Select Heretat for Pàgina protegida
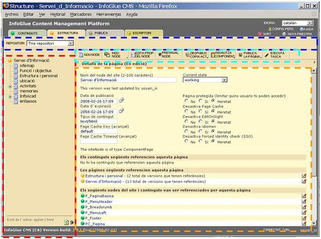The width and height of the screenshot is (321, 239). pyautogui.click(x=213, y=101)
